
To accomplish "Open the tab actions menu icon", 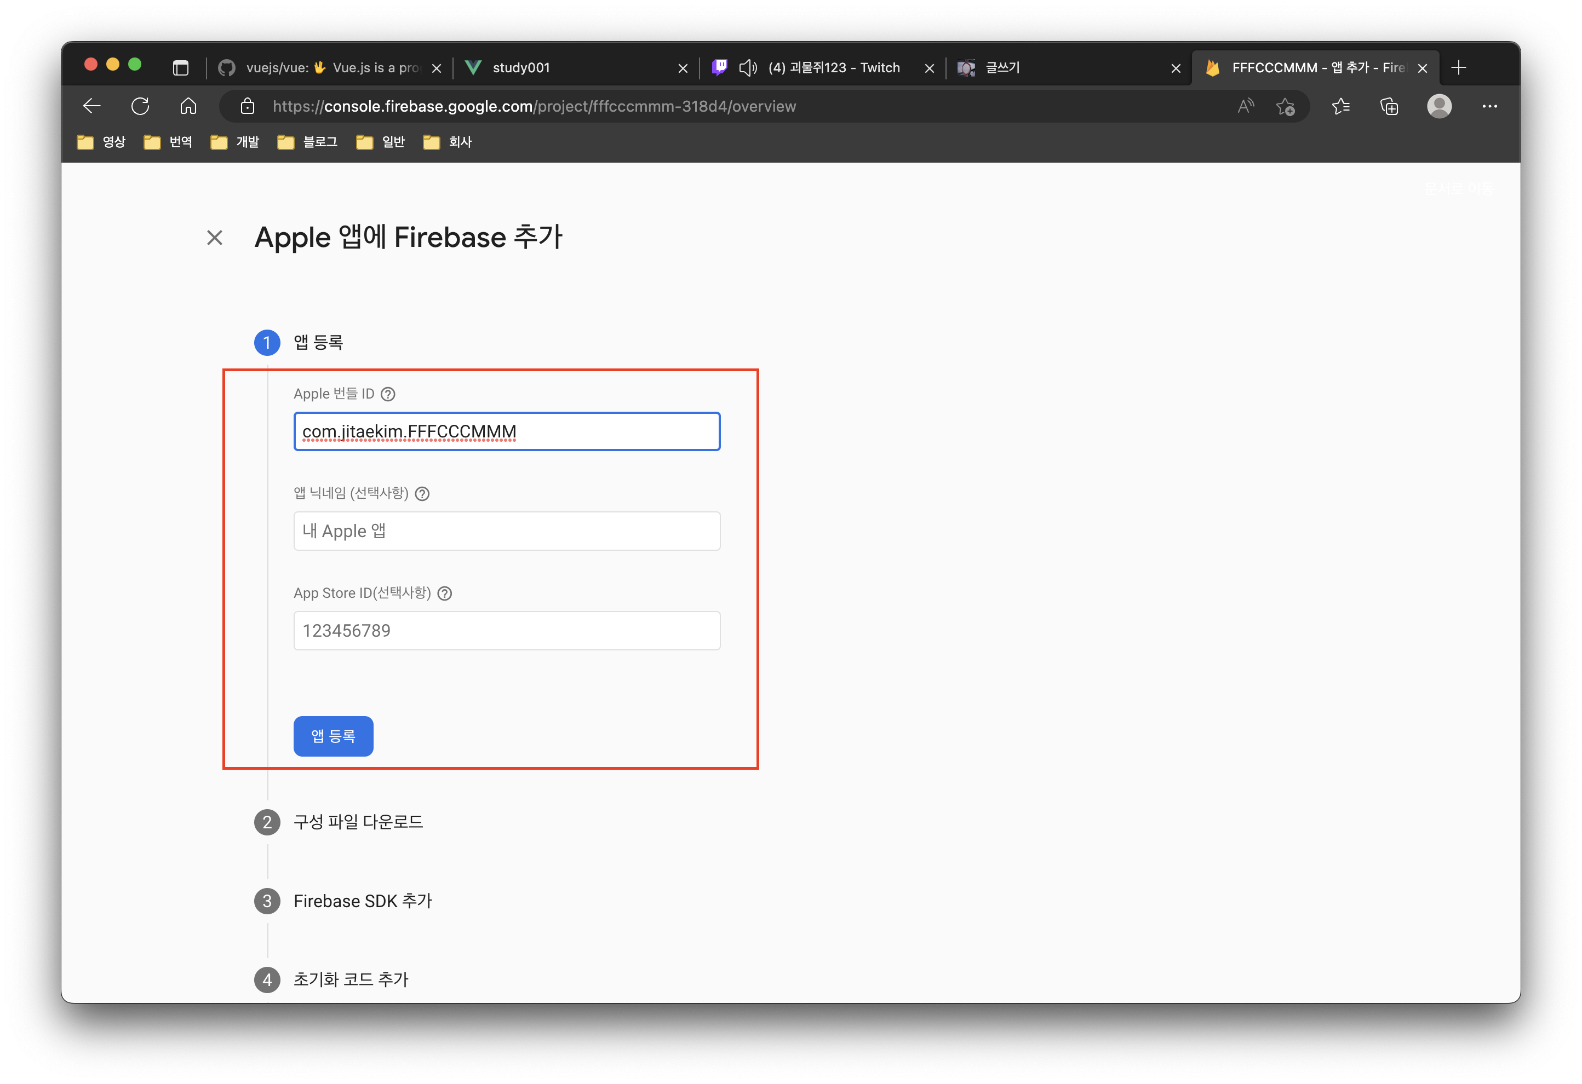I will [180, 67].
